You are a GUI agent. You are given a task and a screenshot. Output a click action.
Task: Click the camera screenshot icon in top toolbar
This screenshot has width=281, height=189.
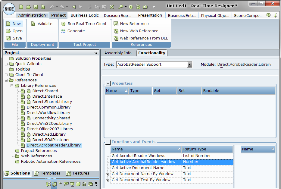pyautogui.click(x=145, y=7)
